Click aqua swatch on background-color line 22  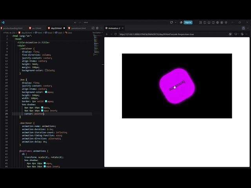46,92
